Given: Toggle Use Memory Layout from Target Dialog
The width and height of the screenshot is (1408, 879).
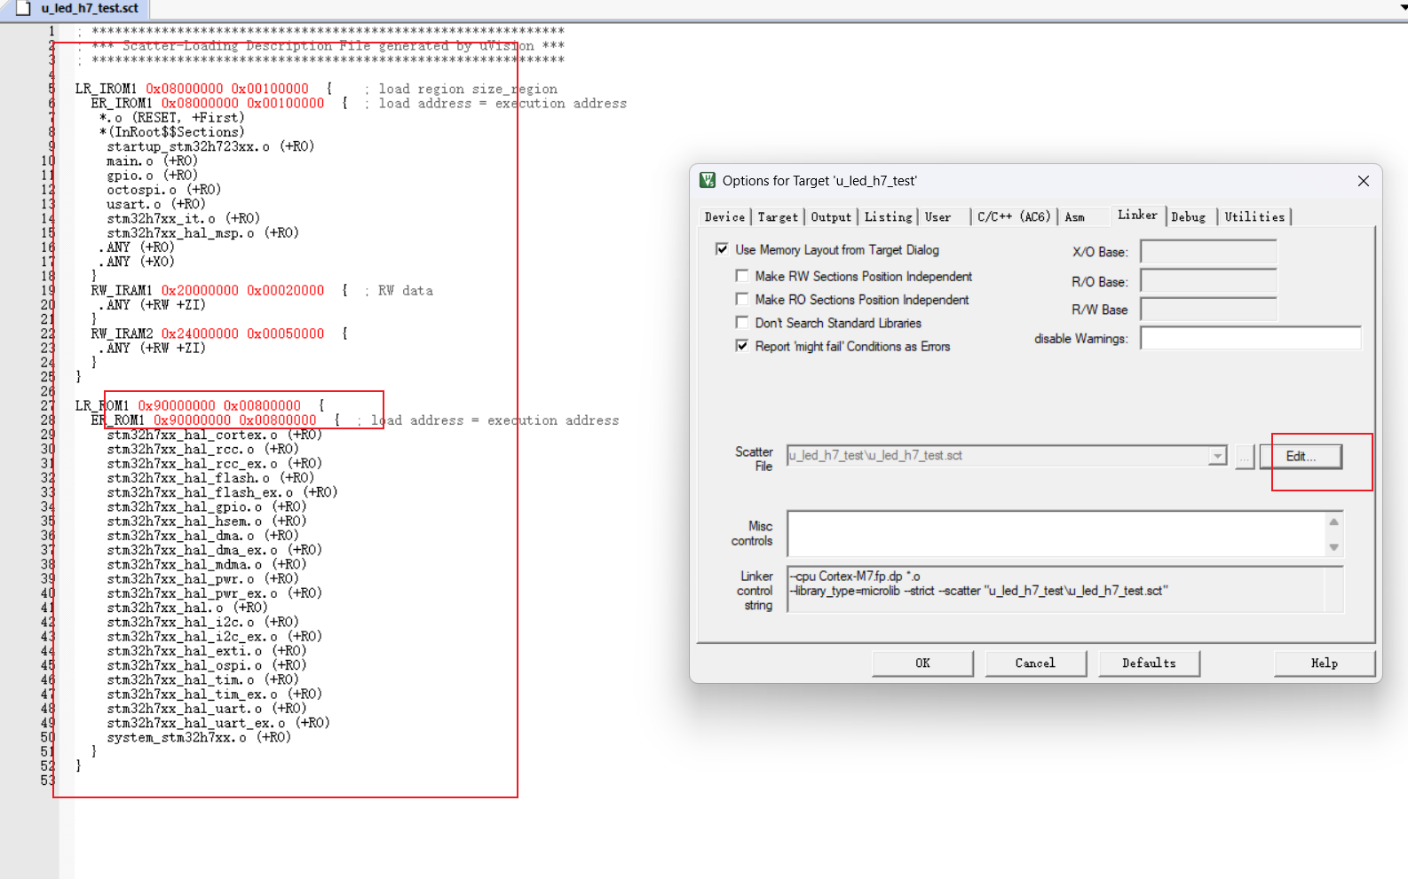Looking at the screenshot, I should (722, 249).
